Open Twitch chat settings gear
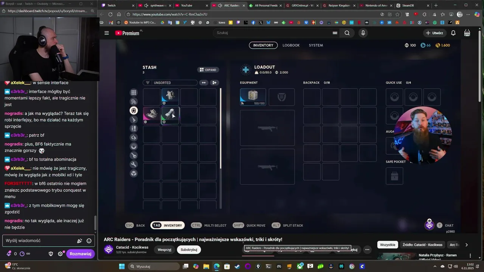 pyautogui.click(x=60, y=254)
